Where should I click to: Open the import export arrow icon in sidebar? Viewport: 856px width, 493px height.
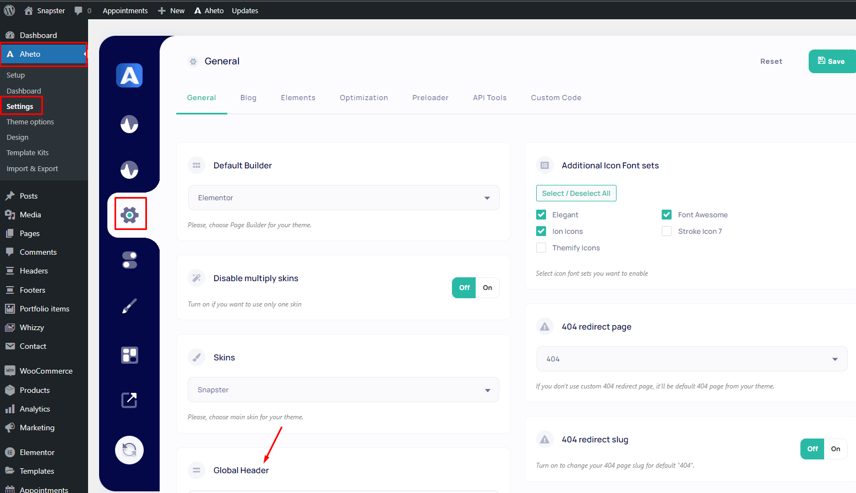click(129, 400)
